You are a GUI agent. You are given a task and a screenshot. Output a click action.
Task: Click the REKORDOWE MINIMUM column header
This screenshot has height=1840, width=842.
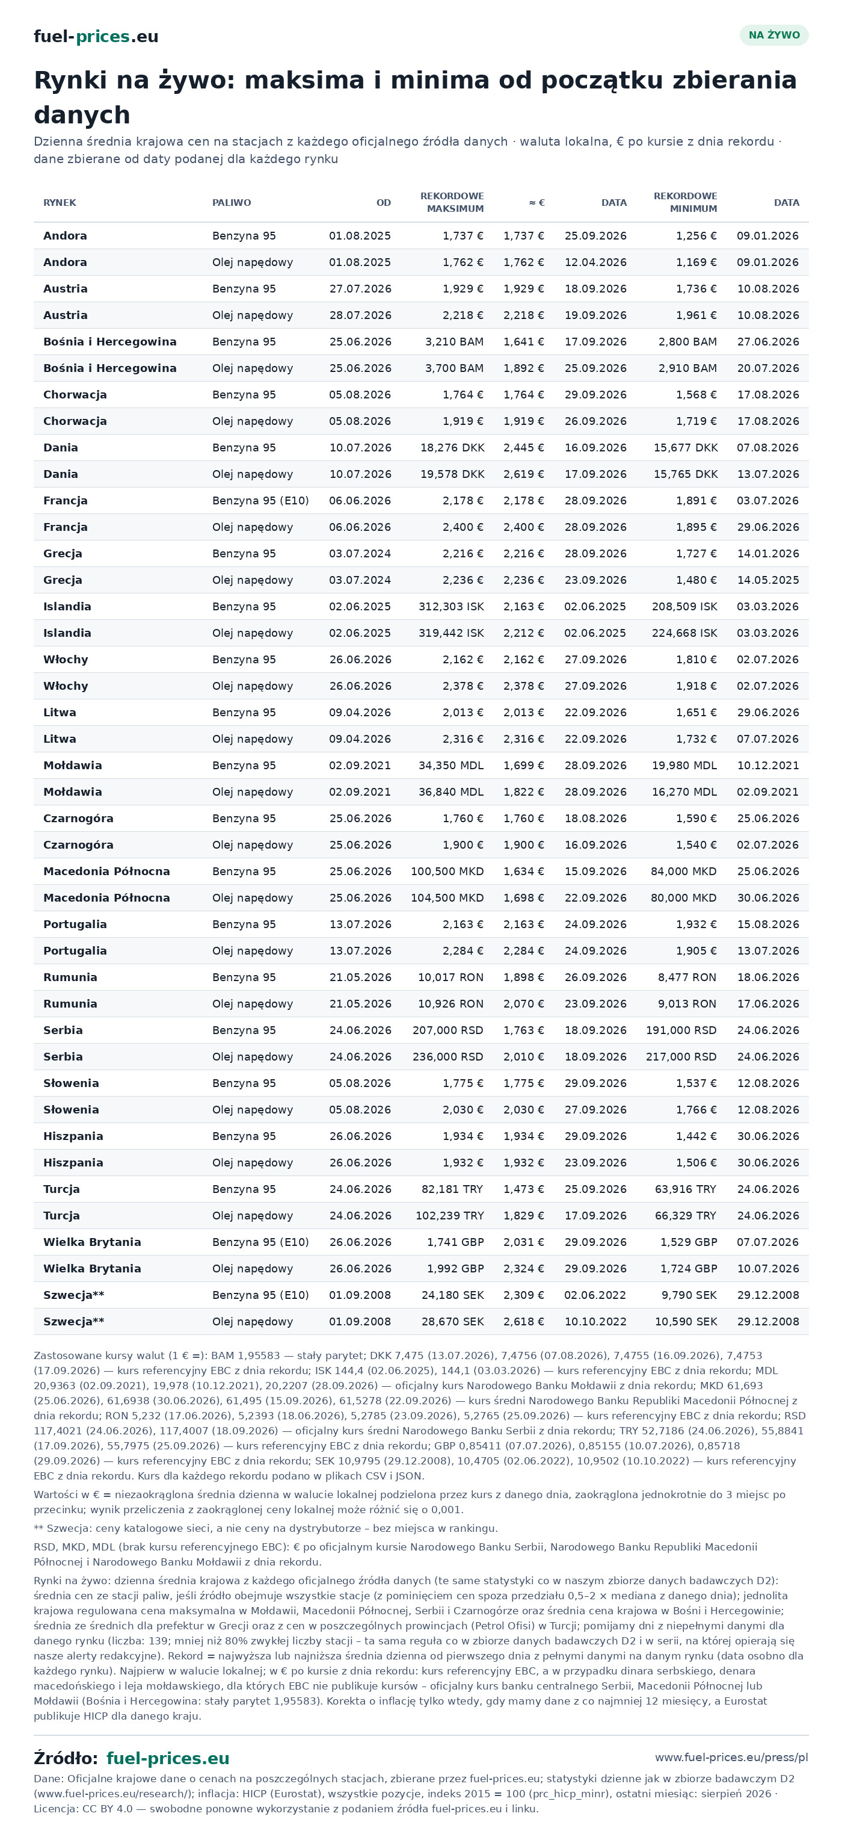click(x=685, y=202)
